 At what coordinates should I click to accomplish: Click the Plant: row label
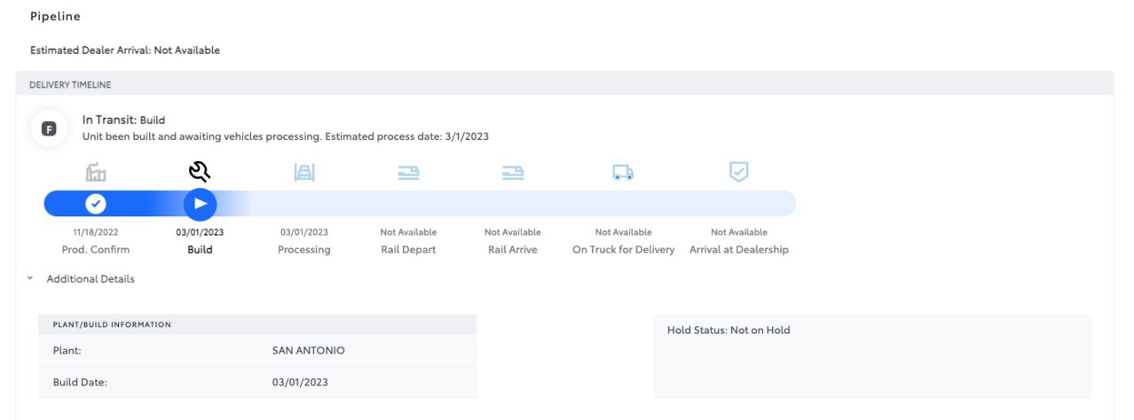click(68, 350)
